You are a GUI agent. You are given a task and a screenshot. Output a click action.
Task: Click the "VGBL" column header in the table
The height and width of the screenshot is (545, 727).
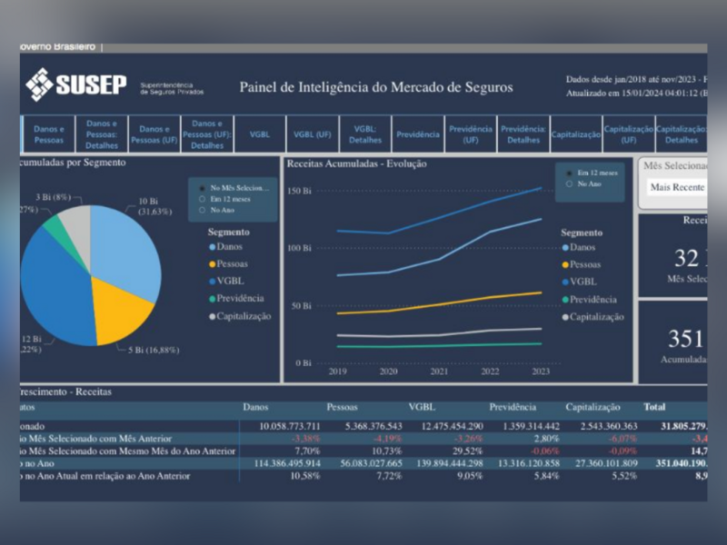point(422,408)
